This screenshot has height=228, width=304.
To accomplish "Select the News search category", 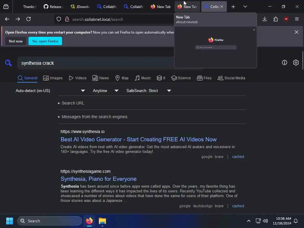I will click(x=100, y=78).
